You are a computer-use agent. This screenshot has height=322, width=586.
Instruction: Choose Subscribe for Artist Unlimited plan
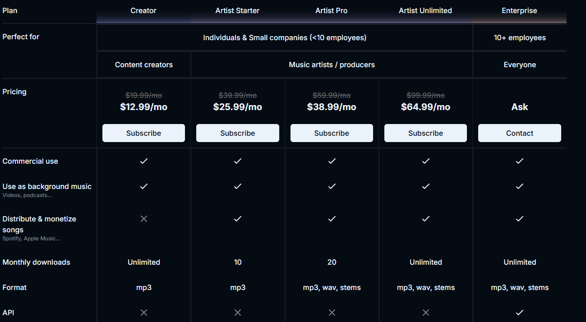point(425,133)
